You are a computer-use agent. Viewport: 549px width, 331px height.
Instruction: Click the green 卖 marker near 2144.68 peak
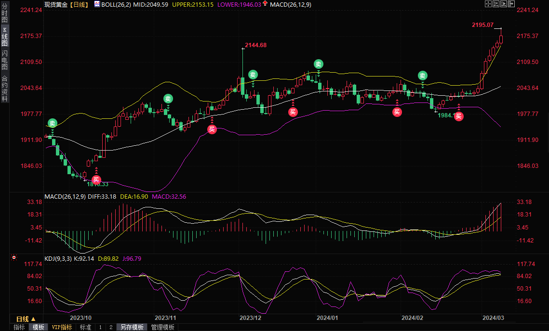tap(253, 75)
